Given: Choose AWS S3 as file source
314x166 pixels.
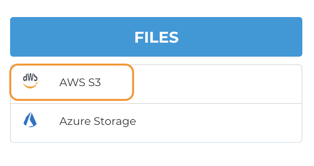Looking at the screenshot, I should 80,82.
